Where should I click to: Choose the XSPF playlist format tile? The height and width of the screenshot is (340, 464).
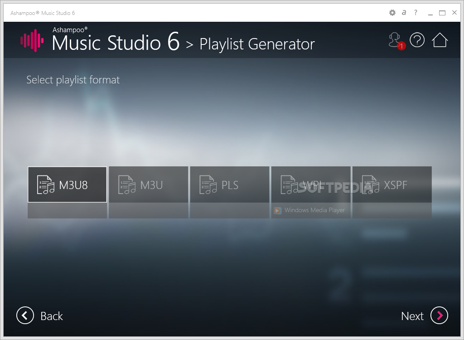(x=392, y=185)
